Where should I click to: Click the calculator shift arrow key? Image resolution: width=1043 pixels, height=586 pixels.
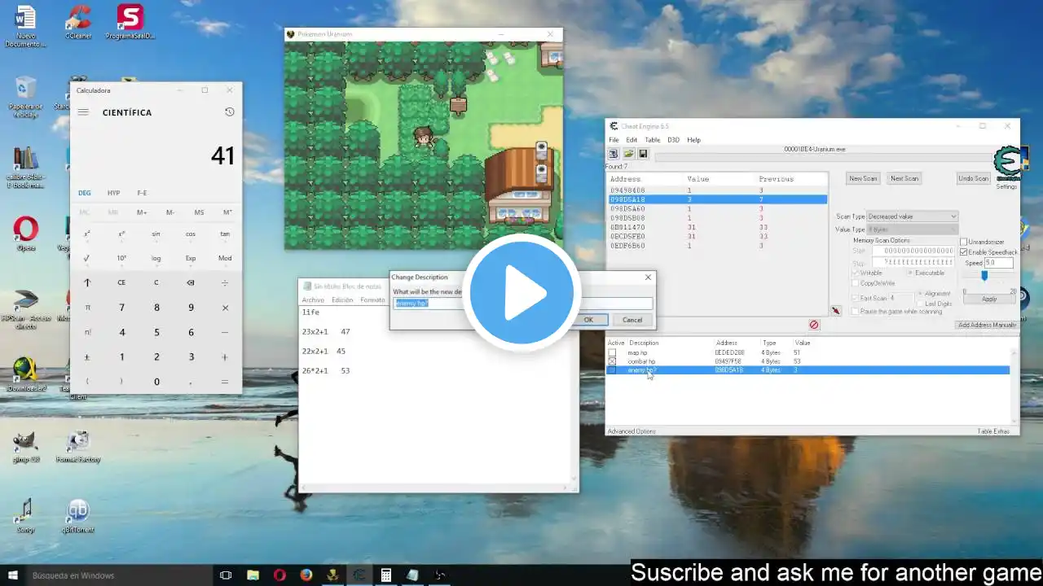pyautogui.click(x=87, y=282)
